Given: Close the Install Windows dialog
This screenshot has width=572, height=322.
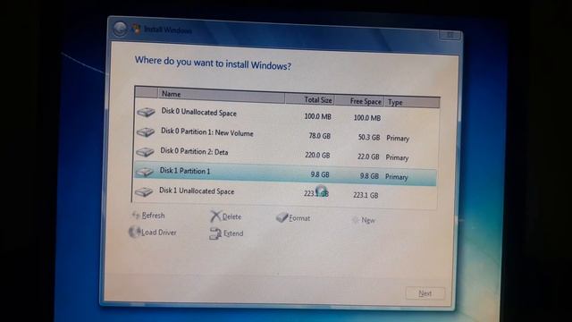Looking at the screenshot, I should (450, 35).
